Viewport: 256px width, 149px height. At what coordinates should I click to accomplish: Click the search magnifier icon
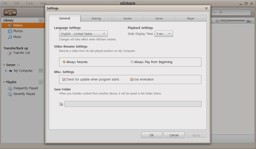point(214,12)
